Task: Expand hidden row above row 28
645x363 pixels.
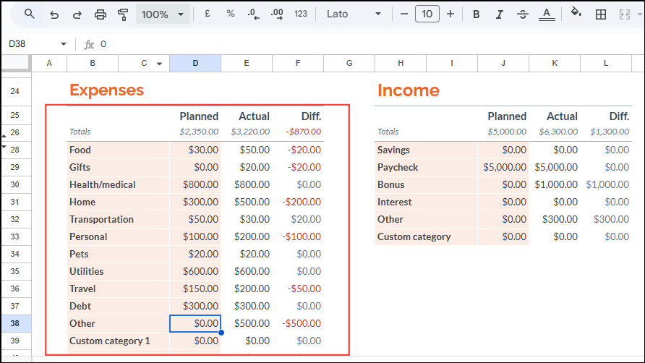Action: (4, 147)
